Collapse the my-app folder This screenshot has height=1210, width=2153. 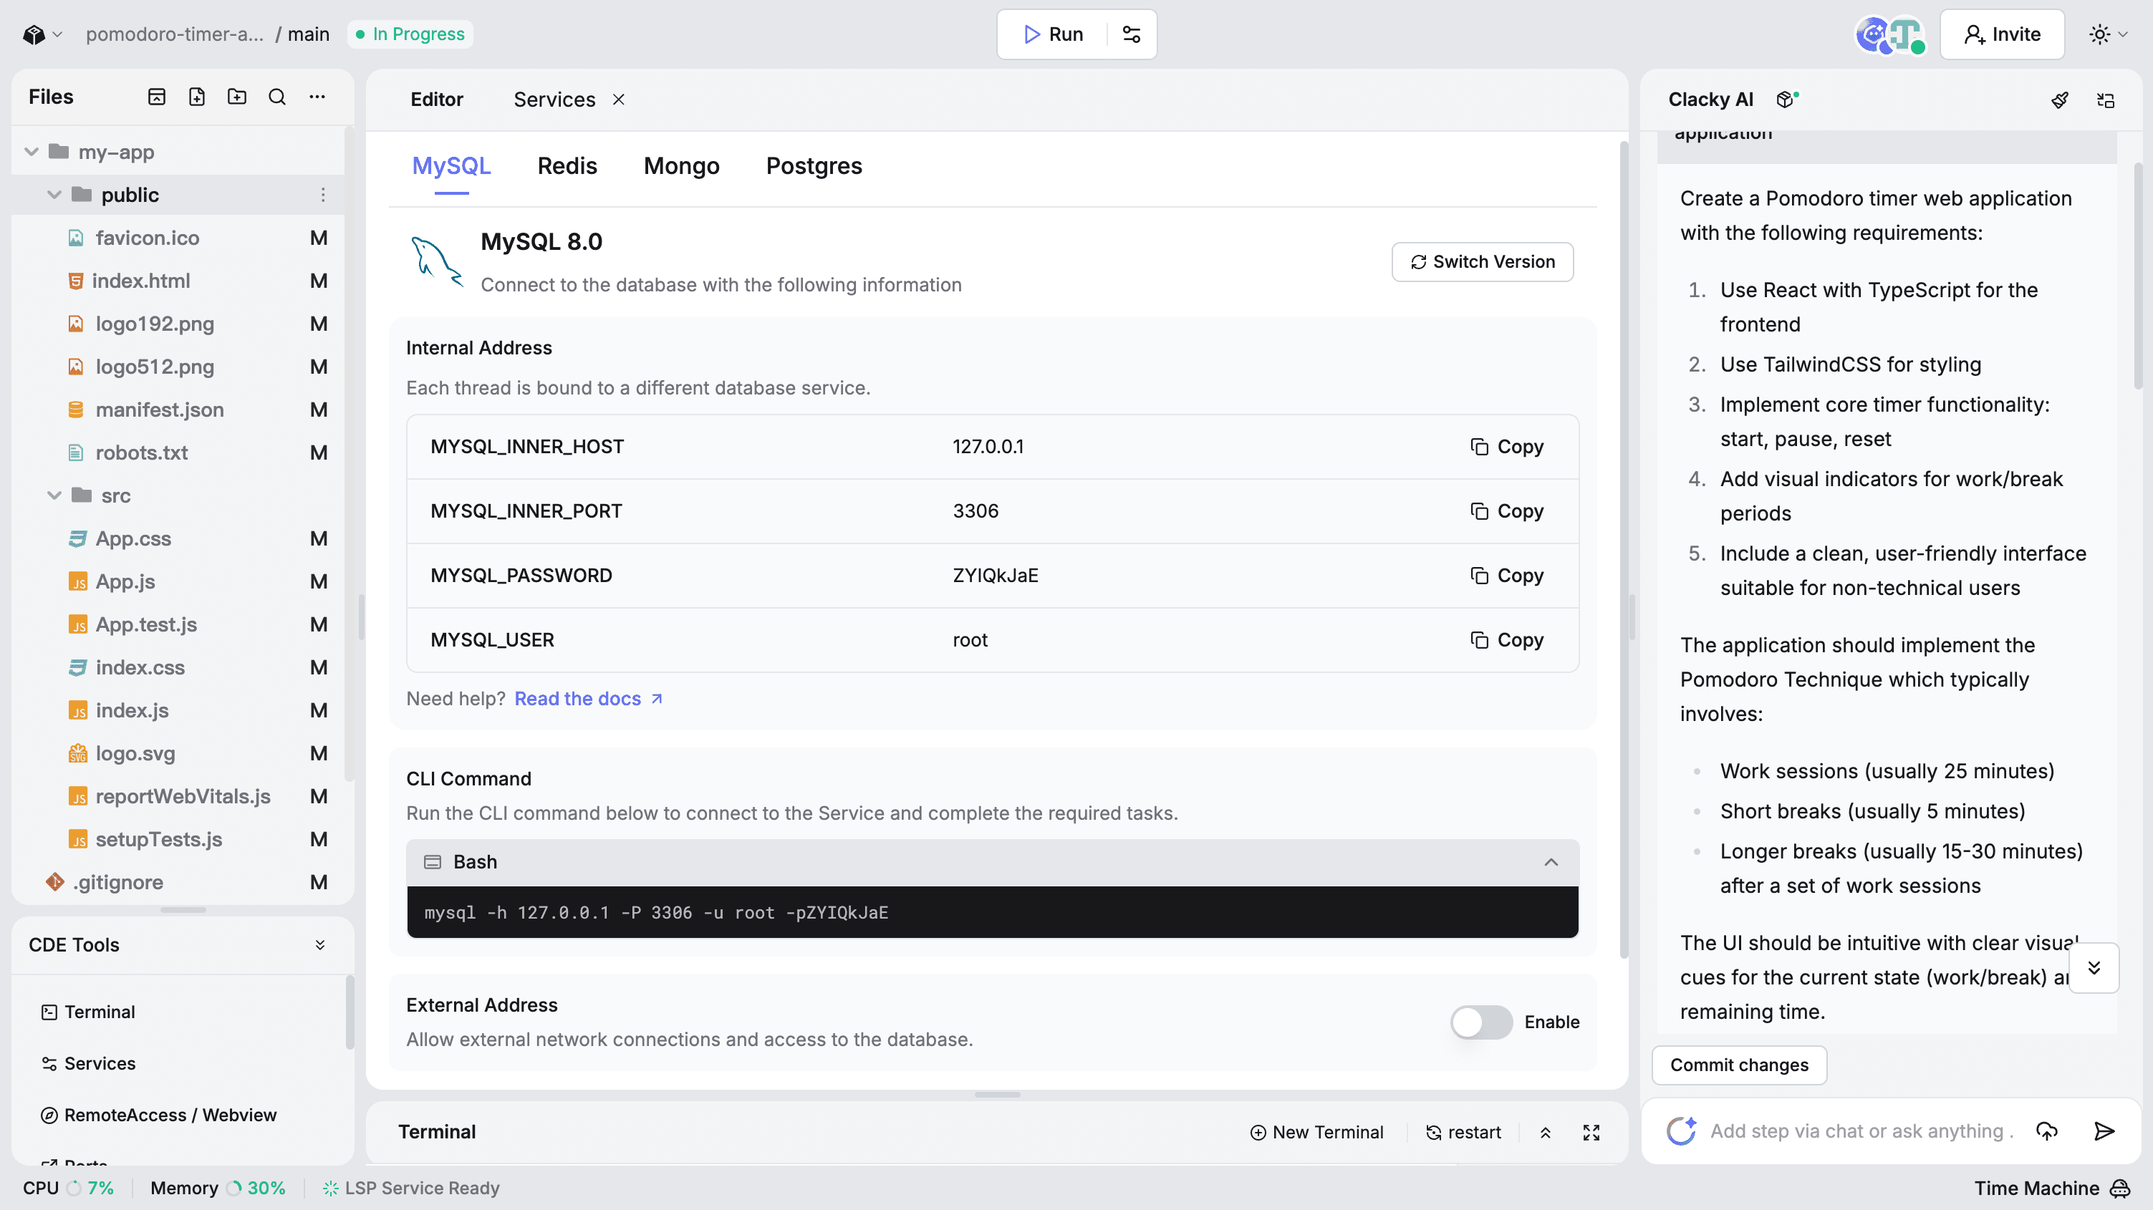coord(32,151)
